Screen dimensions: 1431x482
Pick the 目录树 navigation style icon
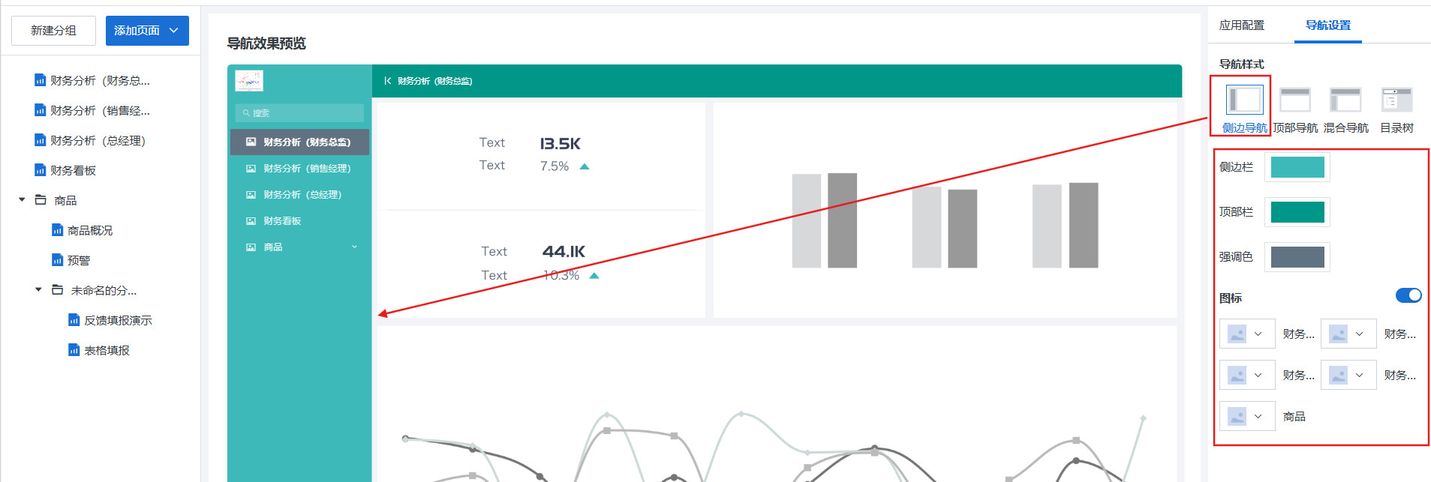(x=1396, y=100)
